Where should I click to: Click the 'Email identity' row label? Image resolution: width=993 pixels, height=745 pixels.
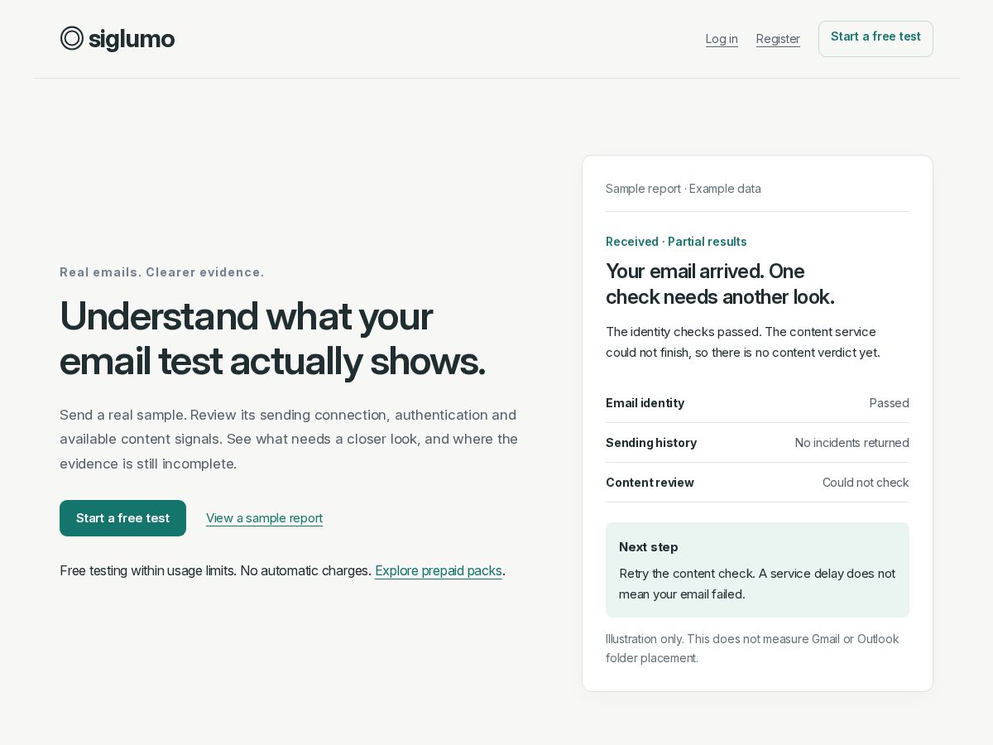click(645, 403)
